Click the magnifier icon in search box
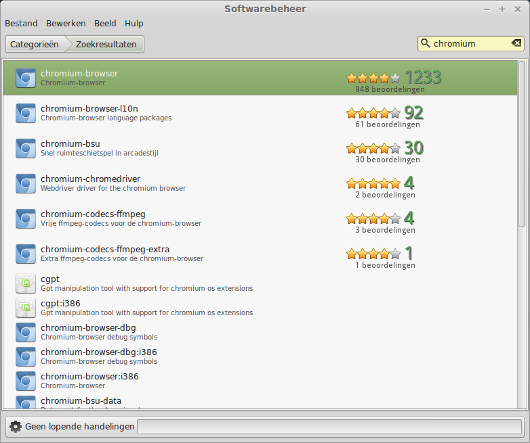 [426, 43]
